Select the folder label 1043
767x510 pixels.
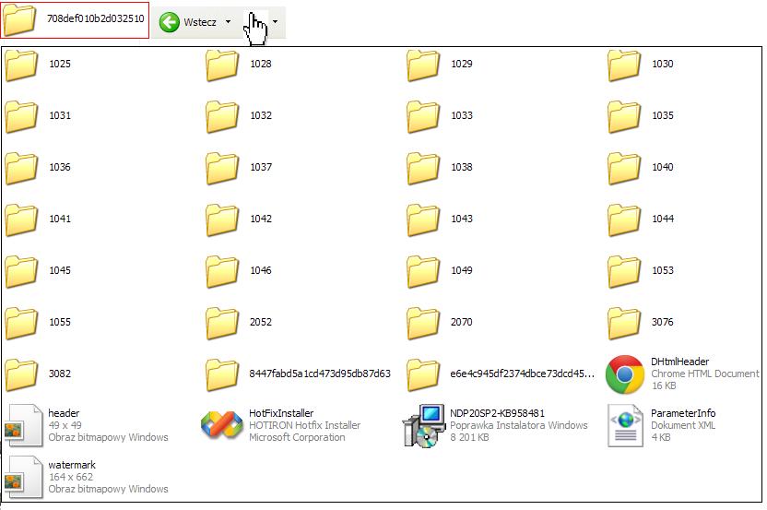coord(462,219)
